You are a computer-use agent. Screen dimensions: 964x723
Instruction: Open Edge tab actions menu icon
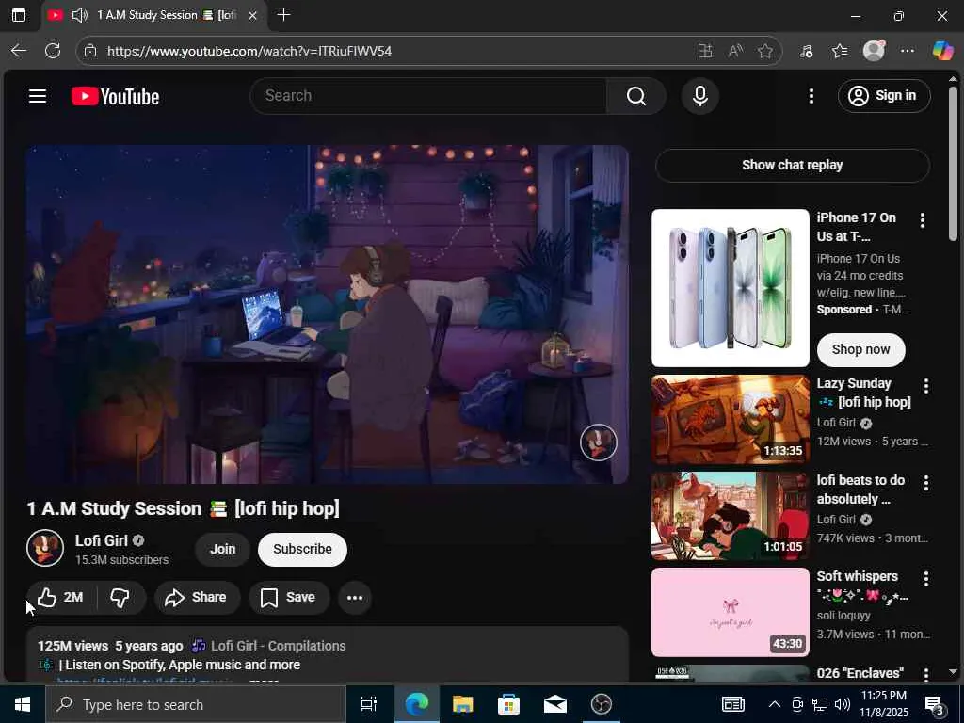[19, 15]
